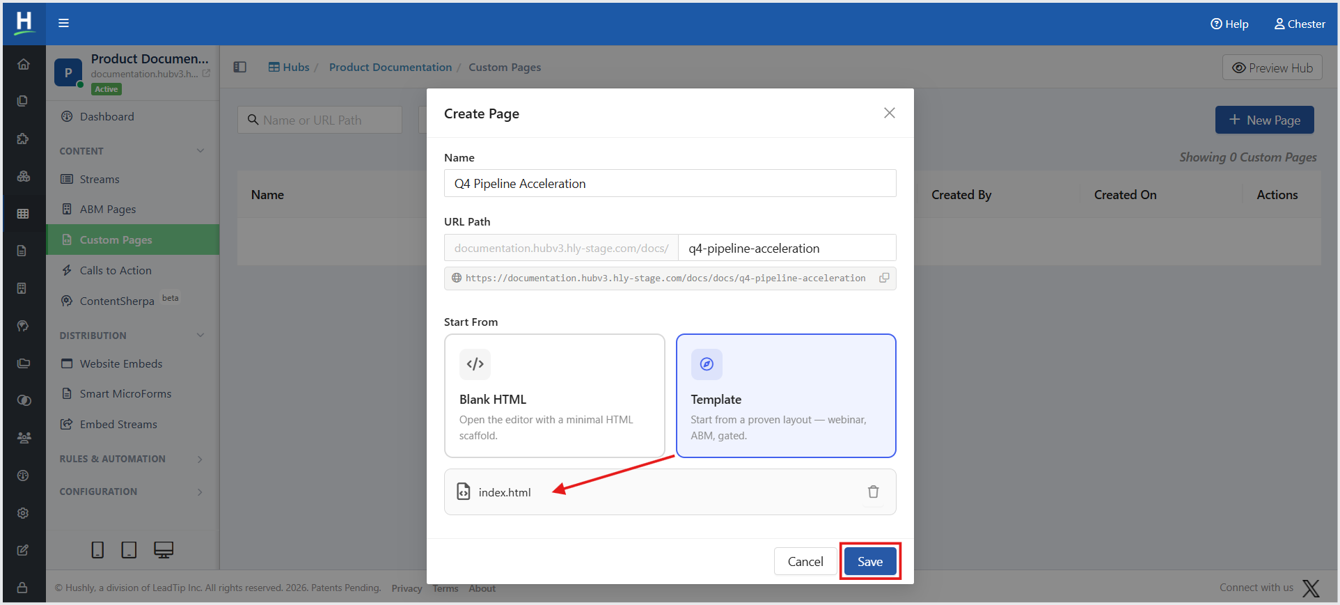The height and width of the screenshot is (605, 1340).
Task: Click the page Name input field
Action: click(x=670, y=183)
